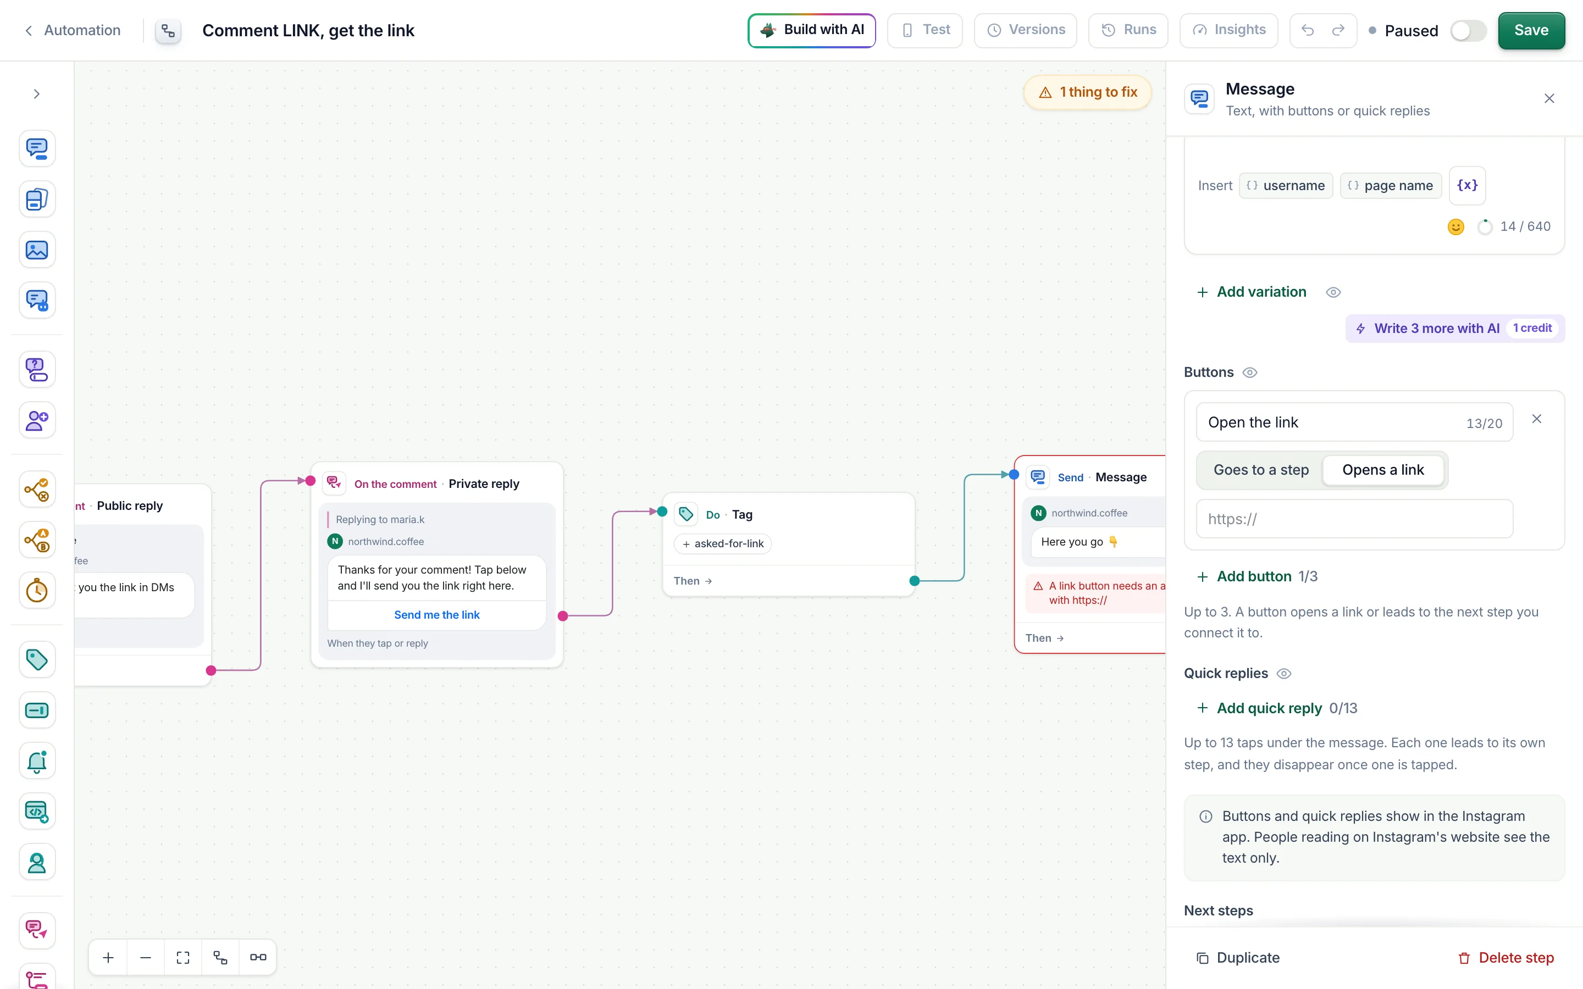Click the flow diagram icon beside title
The width and height of the screenshot is (1583, 989).
[168, 31]
